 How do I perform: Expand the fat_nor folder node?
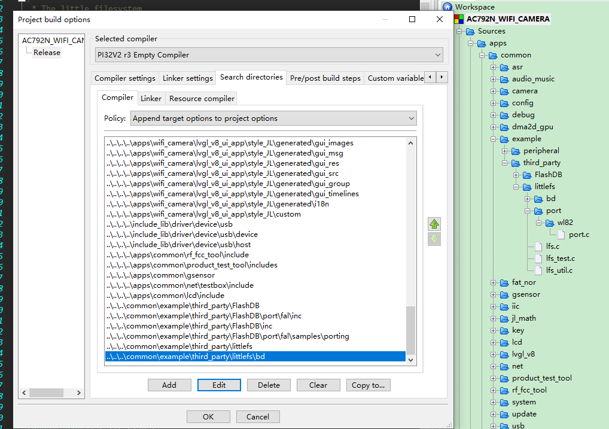click(494, 282)
